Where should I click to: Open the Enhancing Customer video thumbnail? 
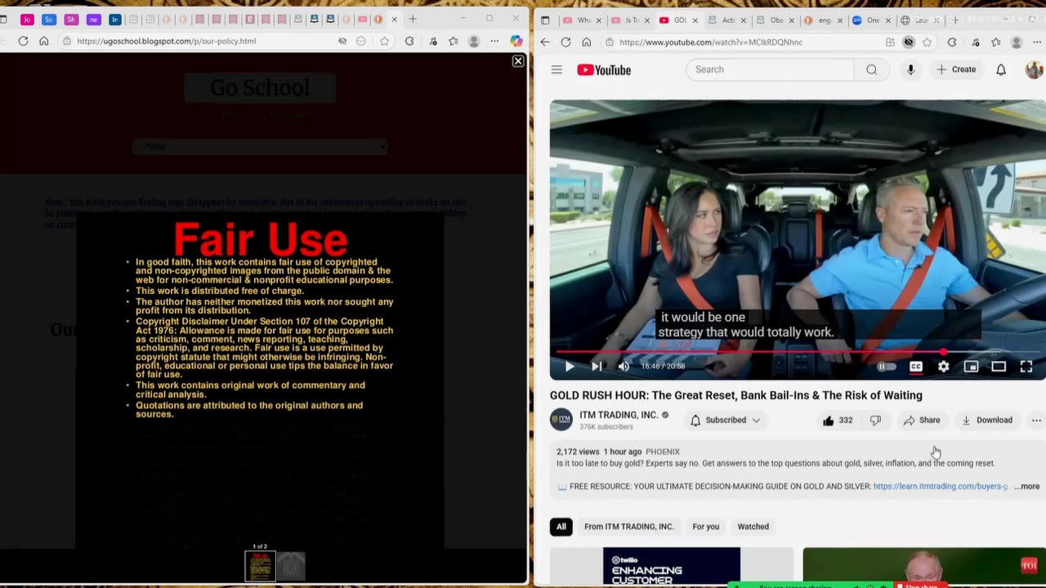coord(671,566)
